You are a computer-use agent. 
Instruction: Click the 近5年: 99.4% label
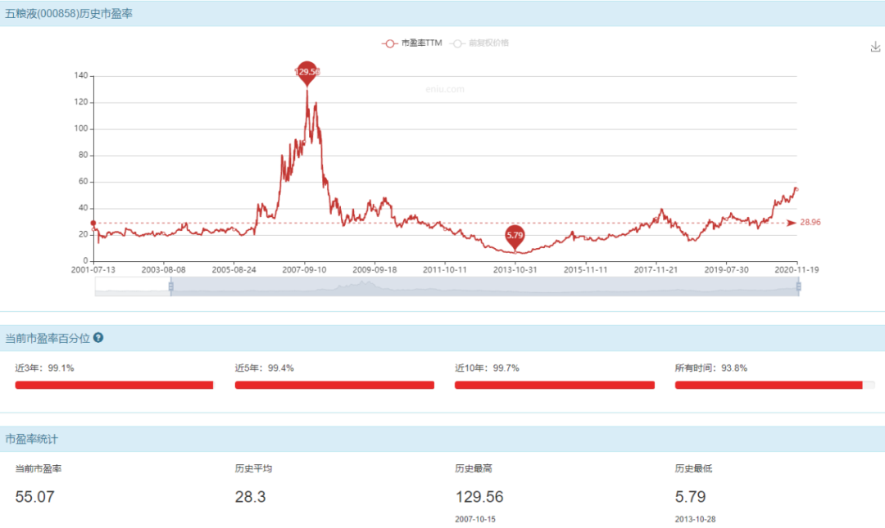(x=265, y=368)
